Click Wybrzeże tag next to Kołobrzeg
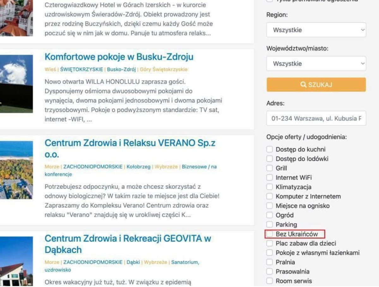Viewport: 379px width, 287px height. click(166, 167)
